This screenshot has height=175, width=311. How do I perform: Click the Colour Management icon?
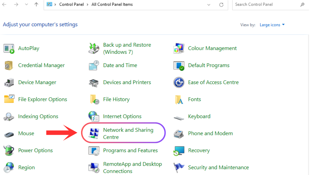[x=179, y=48]
